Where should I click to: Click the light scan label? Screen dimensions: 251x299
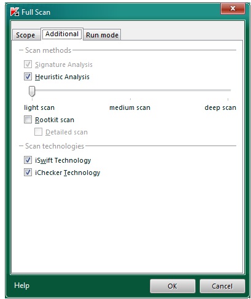tap(39, 107)
